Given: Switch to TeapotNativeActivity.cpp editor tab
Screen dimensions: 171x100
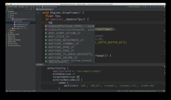Looking at the screenshot, I should pyautogui.click(x=45, y=9).
